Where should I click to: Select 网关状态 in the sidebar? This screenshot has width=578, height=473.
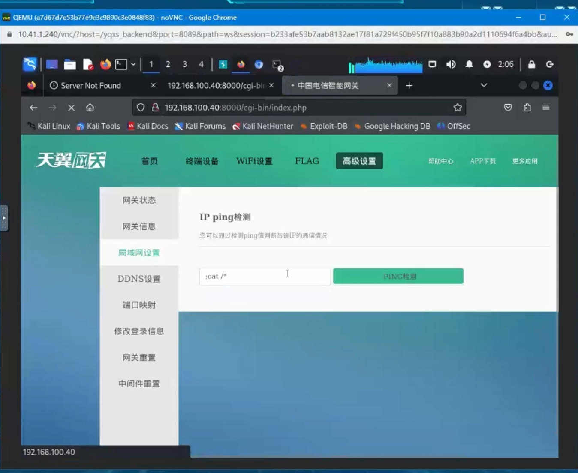pyautogui.click(x=139, y=200)
